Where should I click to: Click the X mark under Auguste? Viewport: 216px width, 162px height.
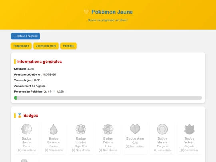coord(182,150)
